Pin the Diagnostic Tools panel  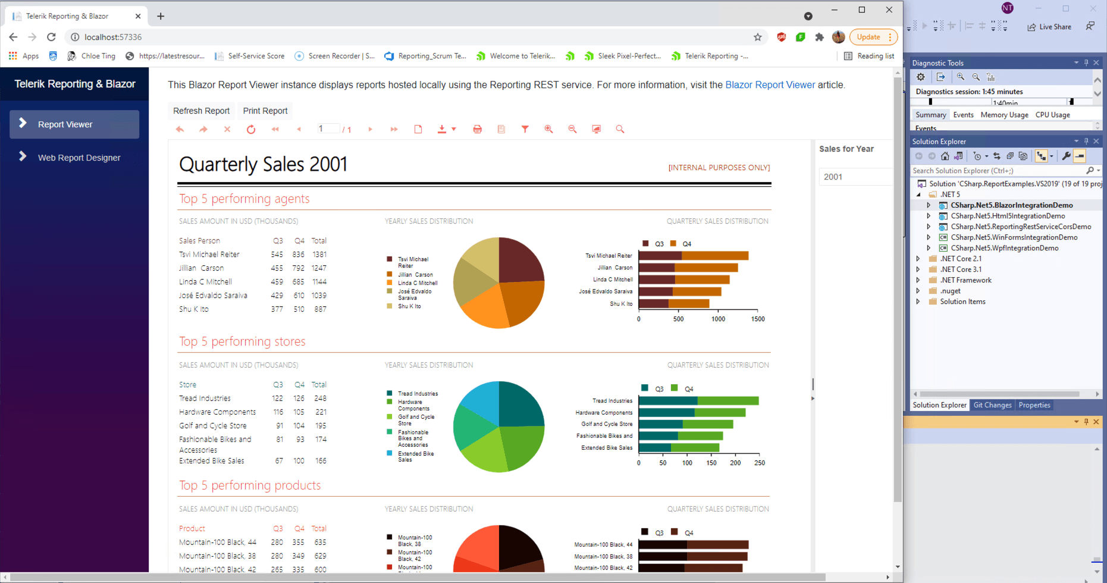[x=1086, y=62]
